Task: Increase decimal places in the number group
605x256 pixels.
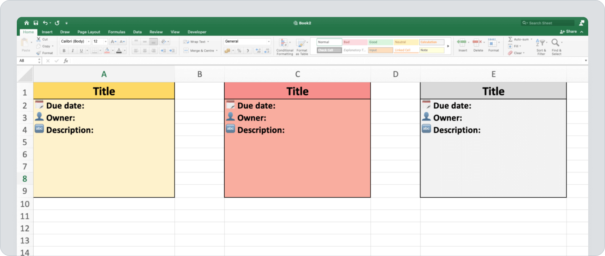Action: [x=258, y=51]
